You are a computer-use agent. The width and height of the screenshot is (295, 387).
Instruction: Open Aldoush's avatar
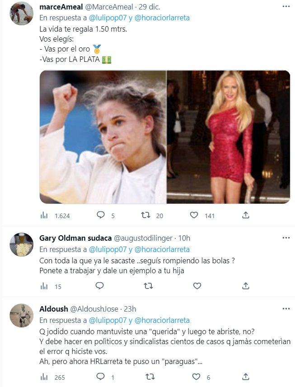coord(22,315)
